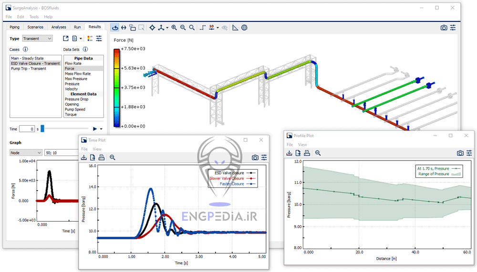Zoom out of the 3D model view
Viewport: 477px width, 272px height.
pyautogui.click(x=183, y=28)
